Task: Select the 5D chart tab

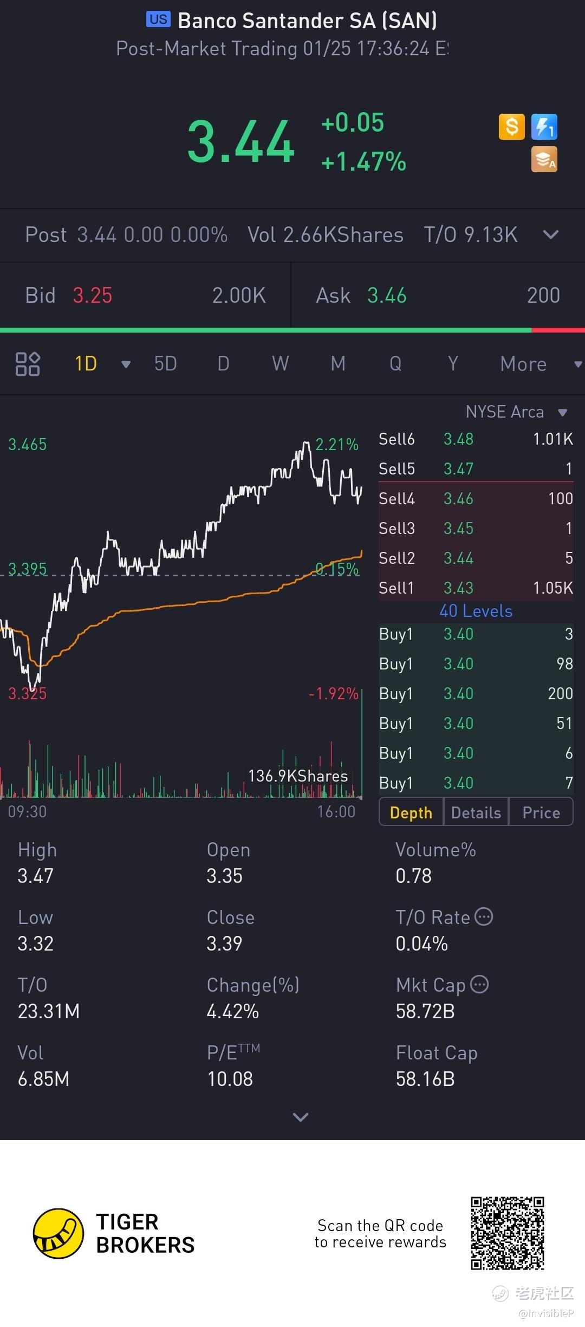Action: click(x=166, y=364)
